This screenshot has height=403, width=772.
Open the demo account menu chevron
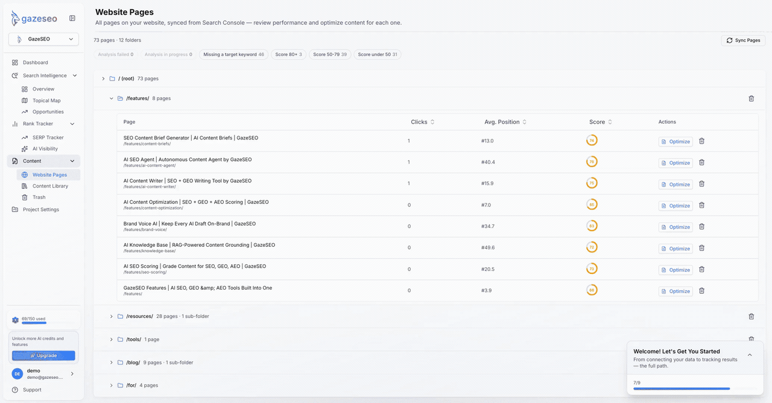click(72, 374)
